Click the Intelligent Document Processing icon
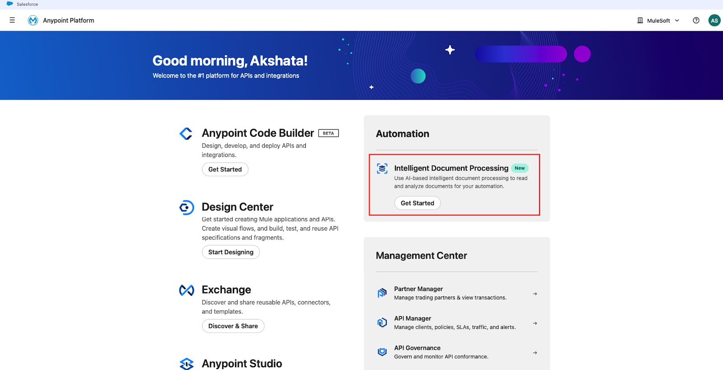This screenshot has width=723, height=370. pyautogui.click(x=382, y=169)
